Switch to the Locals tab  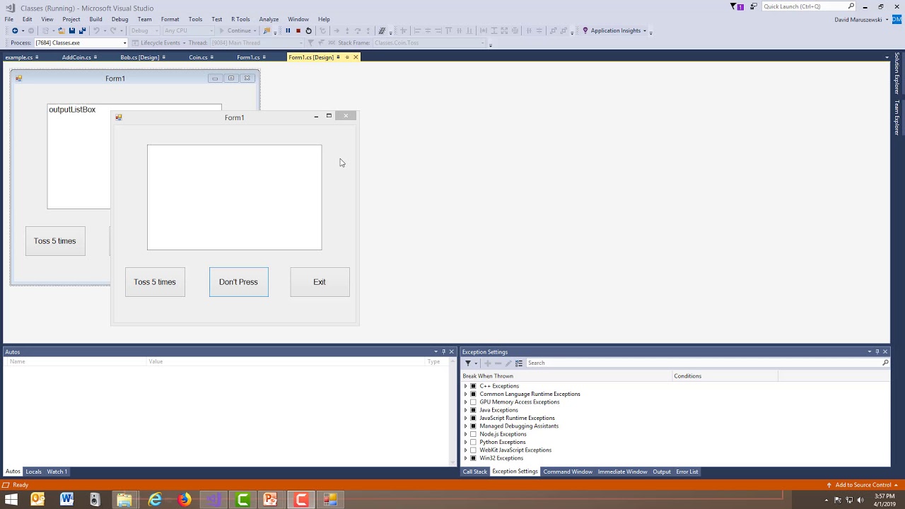click(33, 472)
